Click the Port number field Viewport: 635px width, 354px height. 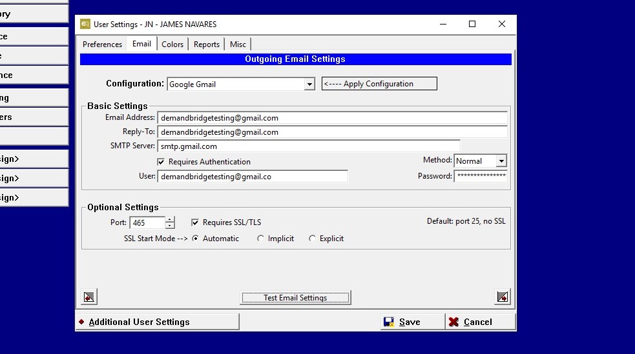(147, 222)
